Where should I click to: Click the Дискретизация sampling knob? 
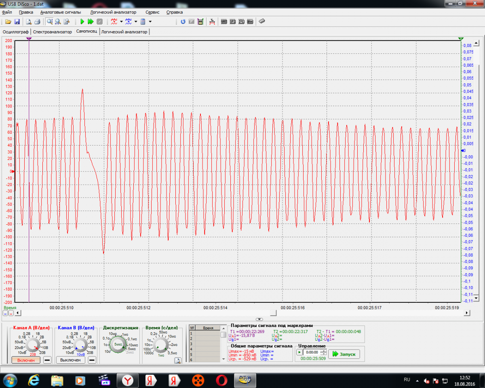point(118,344)
